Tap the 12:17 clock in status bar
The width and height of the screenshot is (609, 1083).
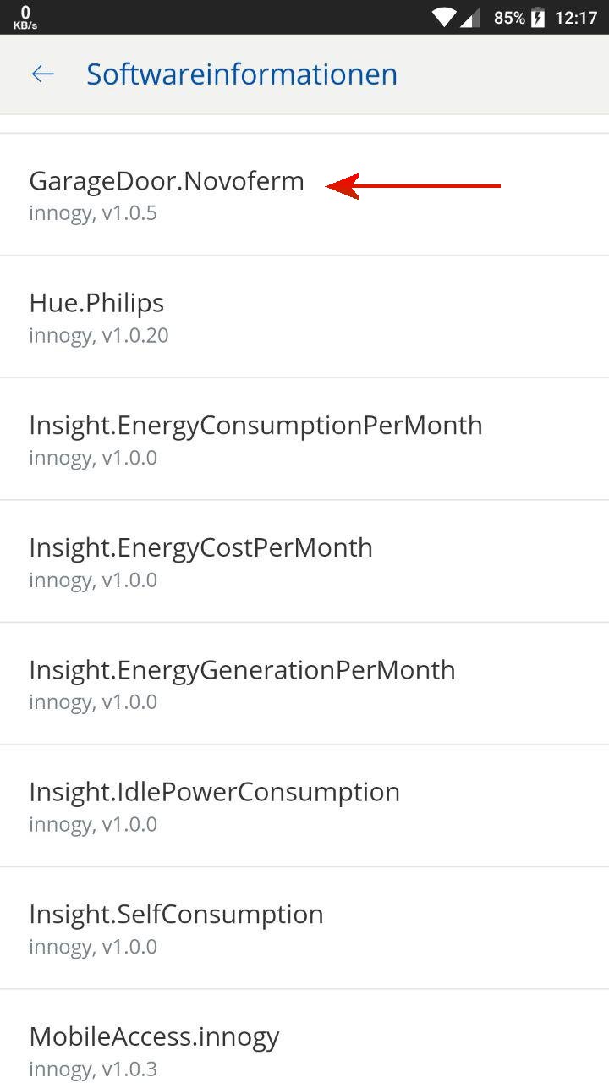576,18
